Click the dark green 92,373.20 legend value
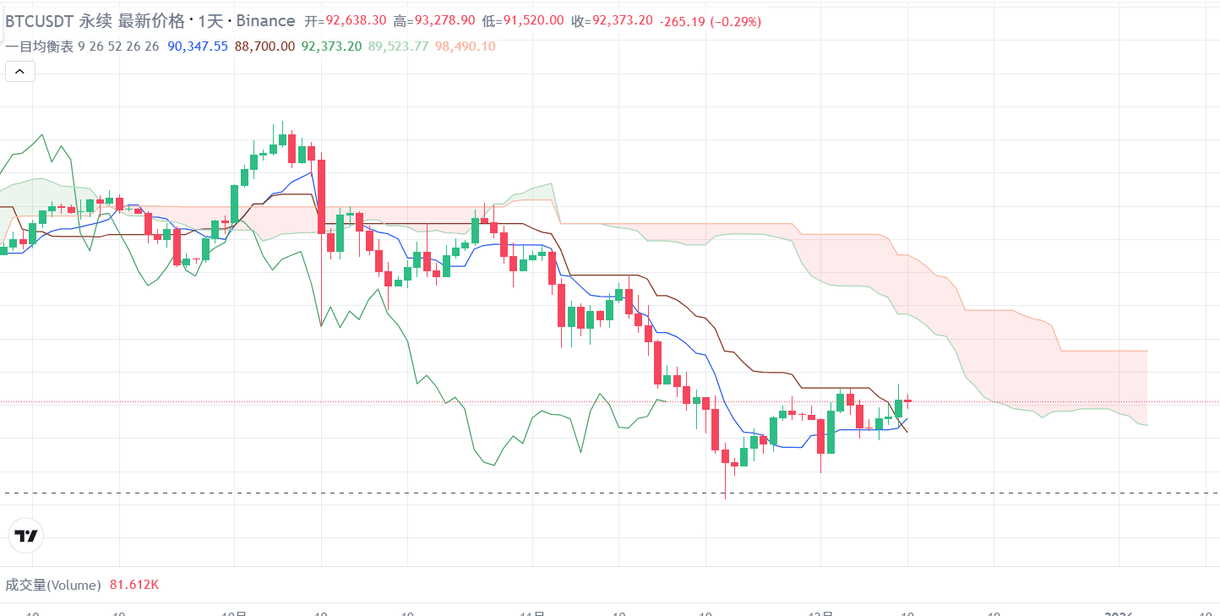1220x616 pixels. (x=331, y=46)
